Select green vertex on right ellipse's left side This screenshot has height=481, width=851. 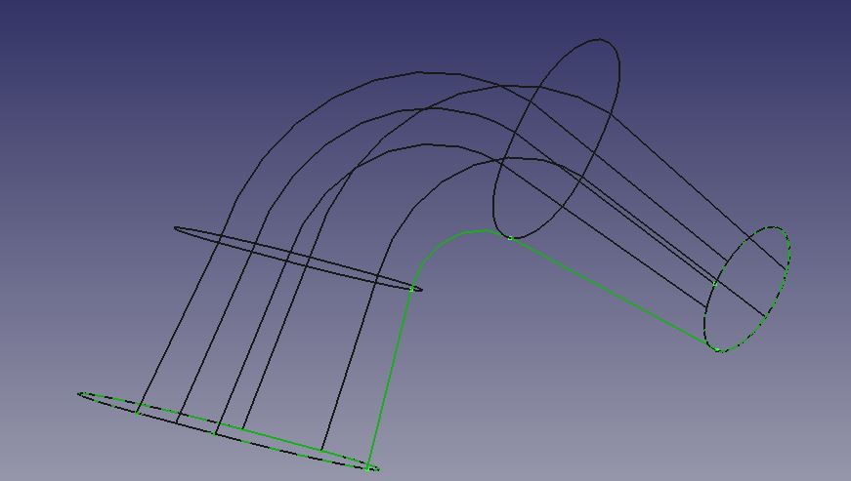coord(714,284)
